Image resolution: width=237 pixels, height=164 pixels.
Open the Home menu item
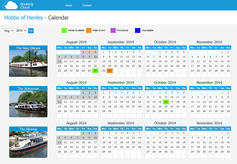[x=68, y=6]
